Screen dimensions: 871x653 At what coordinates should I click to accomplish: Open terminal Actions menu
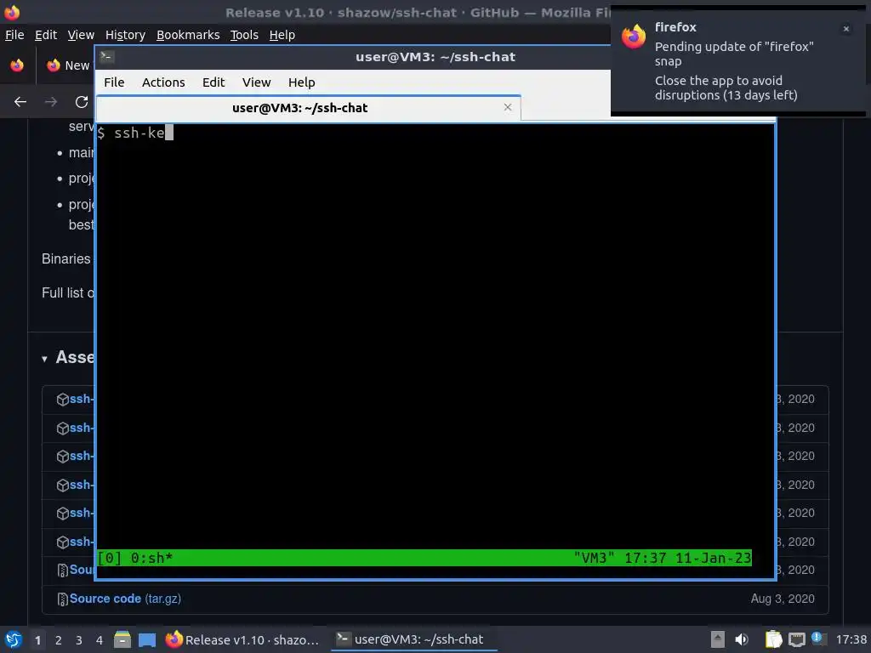[163, 82]
